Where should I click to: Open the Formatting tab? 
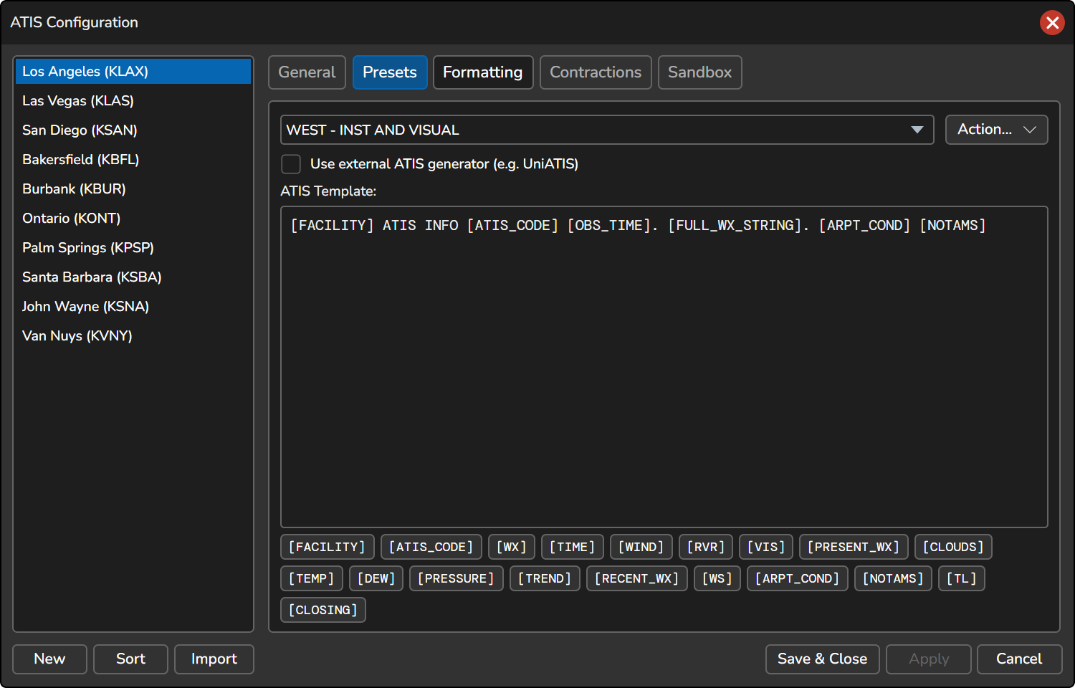pos(482,72)
